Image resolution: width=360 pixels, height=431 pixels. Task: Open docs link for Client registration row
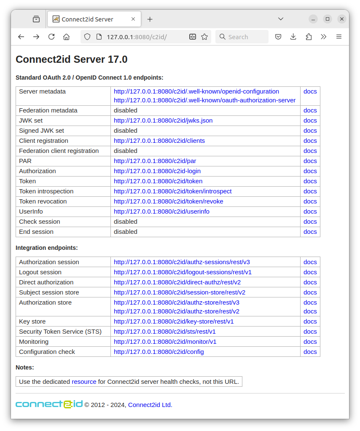tap(310, 141)
